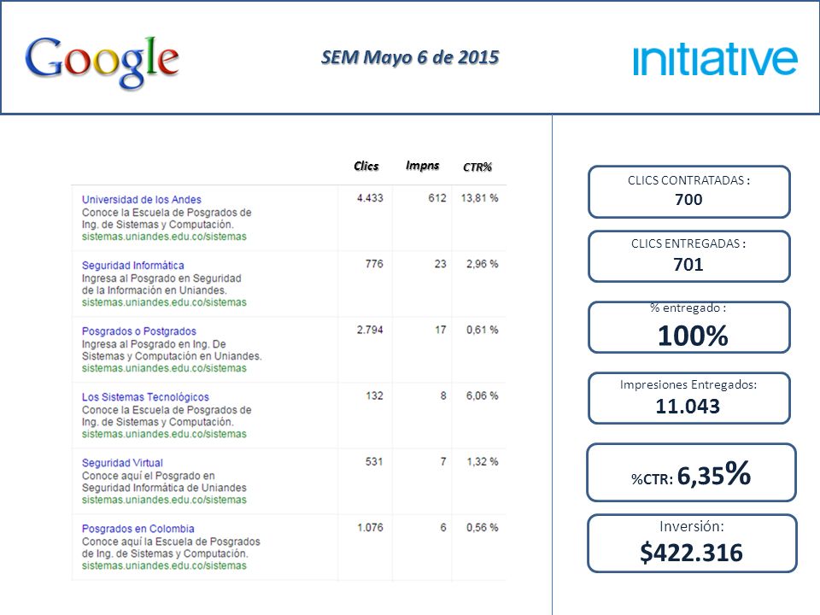Click the 'Impns' column header
The image size is (820, 615).
[423, 166]
